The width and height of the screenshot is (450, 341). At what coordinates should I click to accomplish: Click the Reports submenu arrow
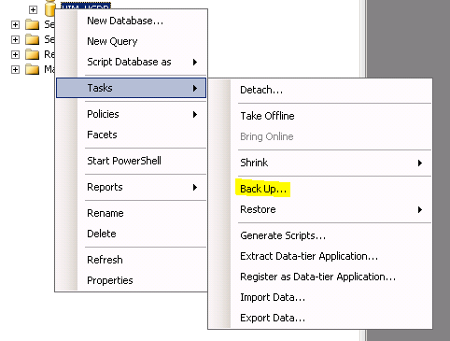[x=195, y=187]
